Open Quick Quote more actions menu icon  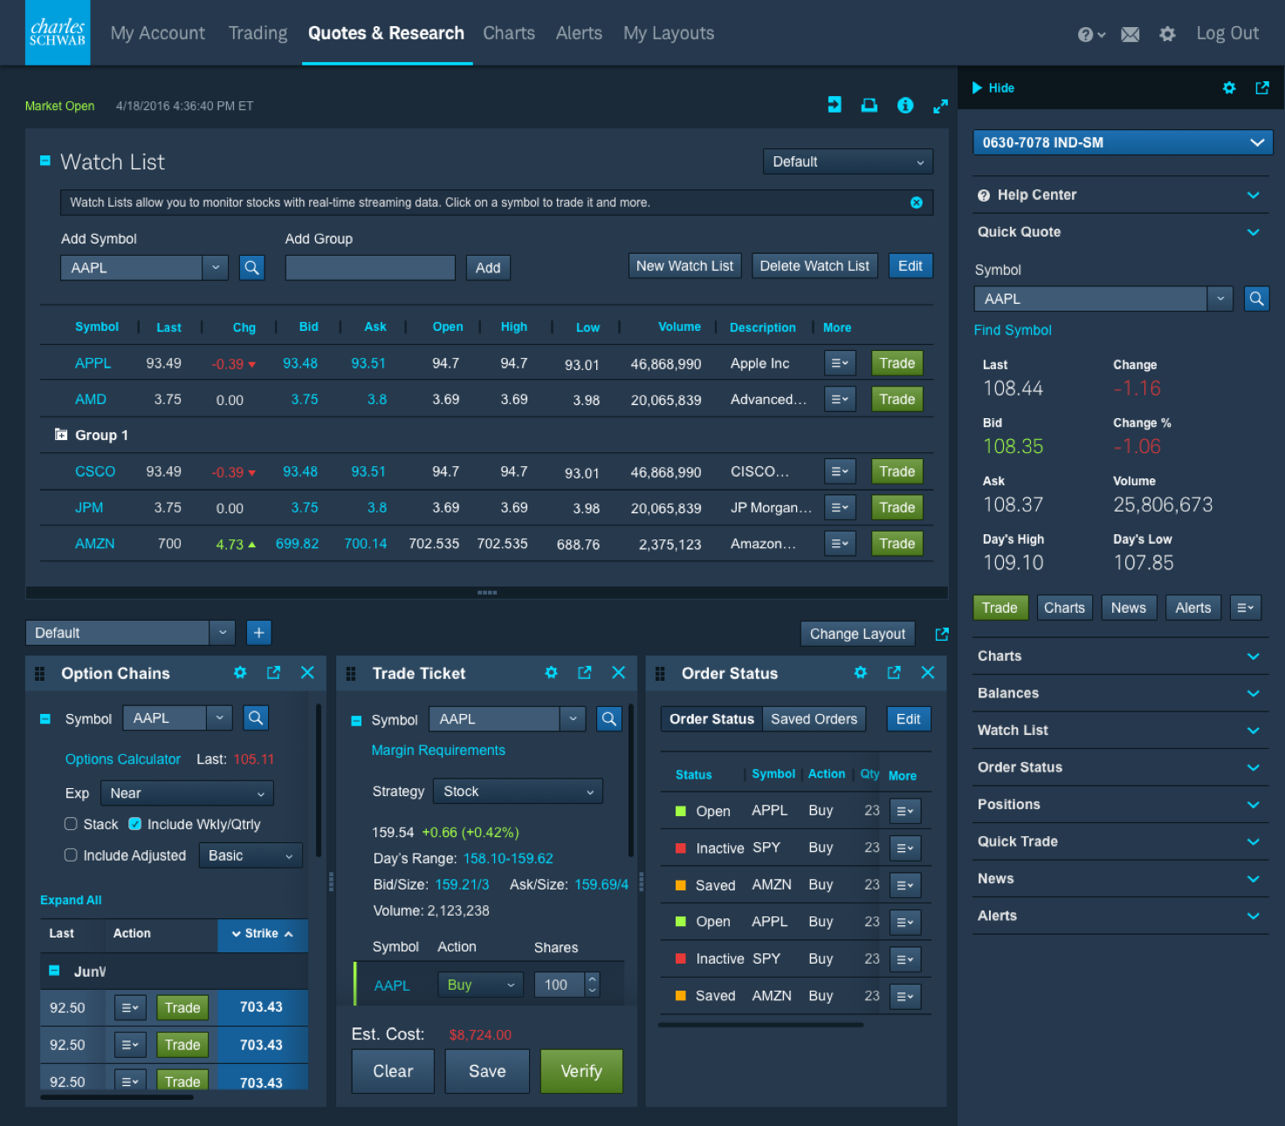click(1246, 608)
